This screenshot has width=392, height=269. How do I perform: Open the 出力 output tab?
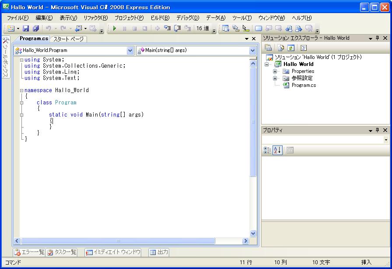click(x=159, y=252)
